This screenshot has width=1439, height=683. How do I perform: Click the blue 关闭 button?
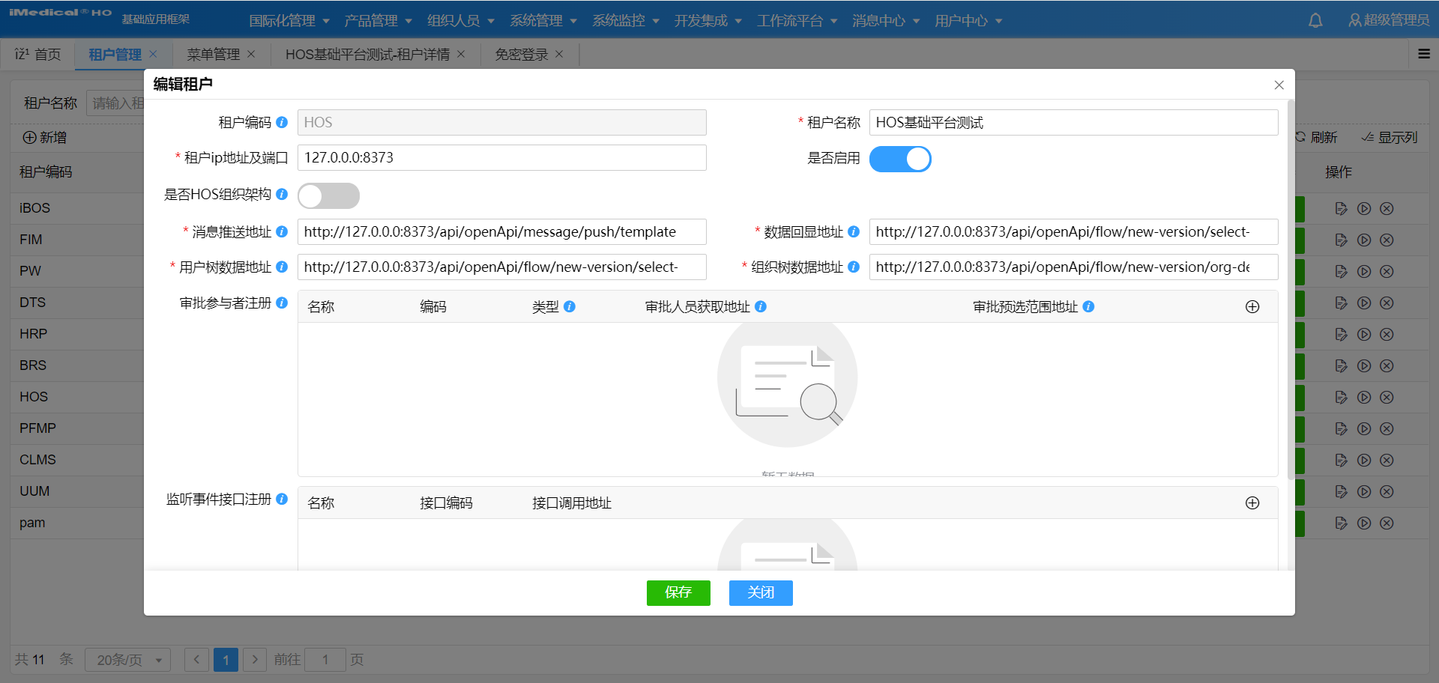pos(761,592)
